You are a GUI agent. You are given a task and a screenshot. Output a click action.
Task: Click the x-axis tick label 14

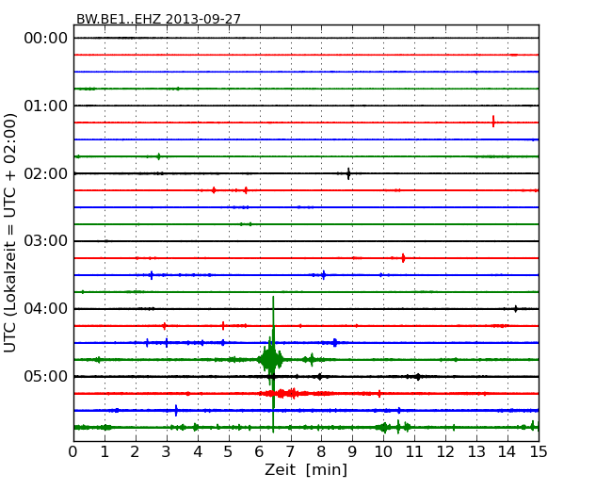pyautogui.click(x=507, y=452)
